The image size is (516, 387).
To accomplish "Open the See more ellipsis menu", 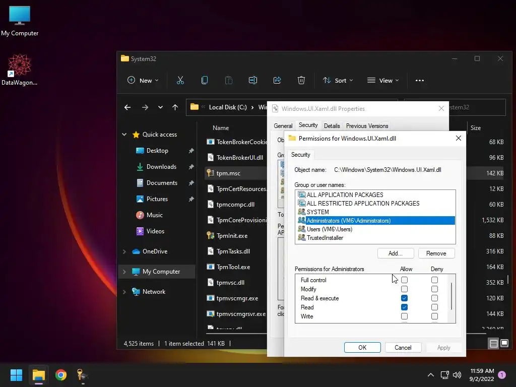I will pyautogui.click(x=420, y=80).
